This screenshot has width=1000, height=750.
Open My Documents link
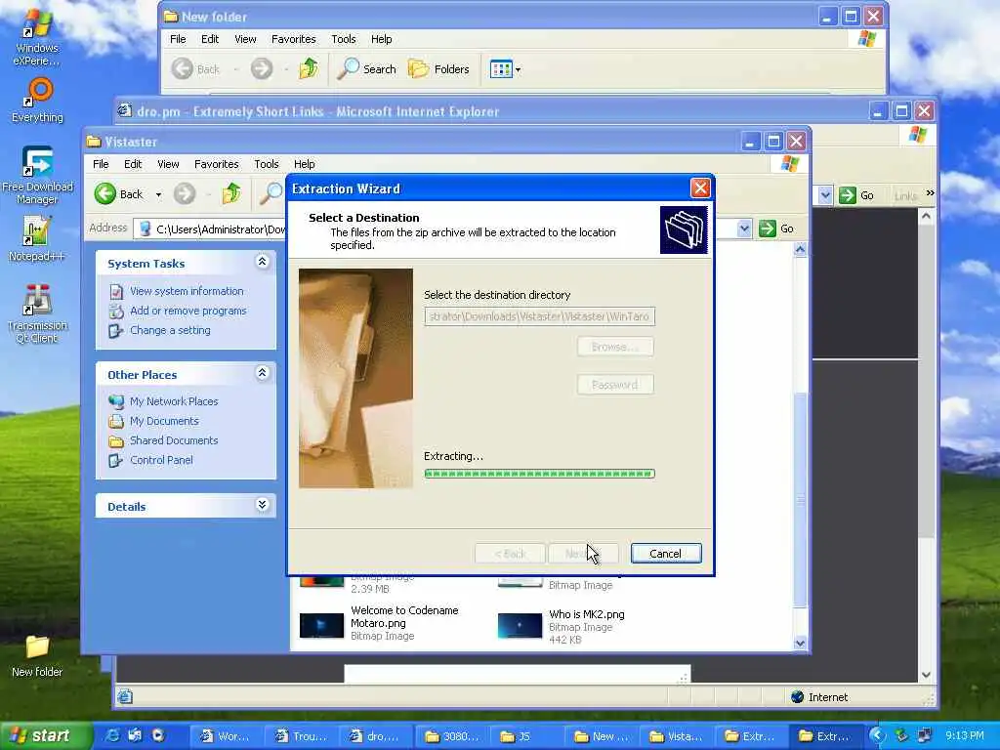coord(164,421)
